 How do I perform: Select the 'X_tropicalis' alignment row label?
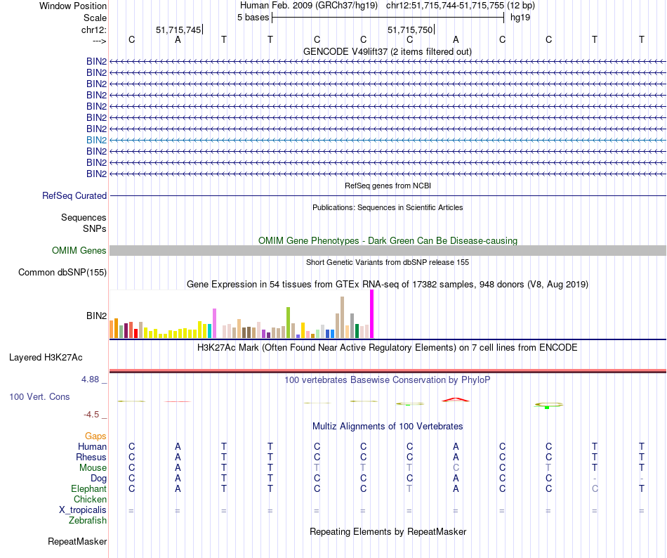83,510
